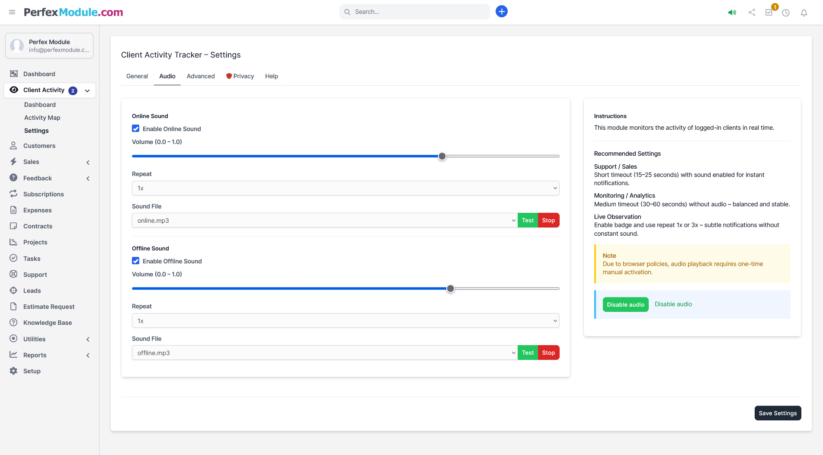Open the offline.mp3 Sound File dropdown

pyautogui.click(x=324, y=353)
